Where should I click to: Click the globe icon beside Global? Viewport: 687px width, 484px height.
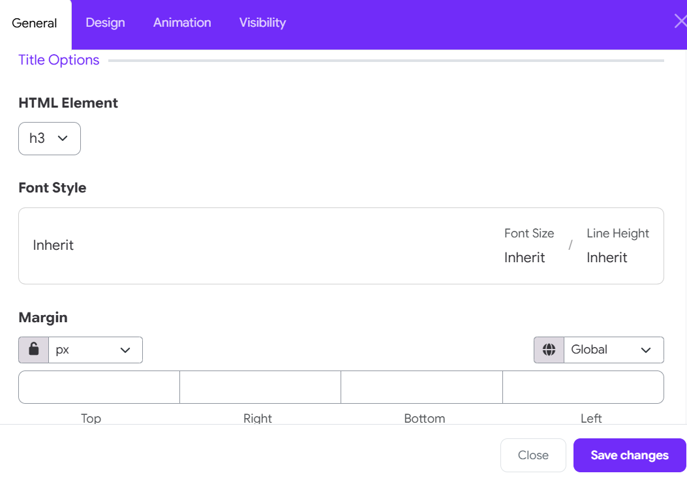tap(549, 350)
